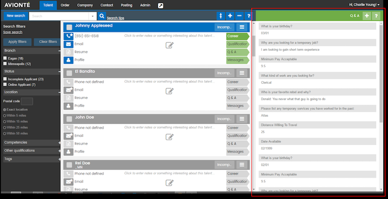
Task: Click the Resume document icon for John Doe
Action: pyautogui.click(x=68, y=144)
